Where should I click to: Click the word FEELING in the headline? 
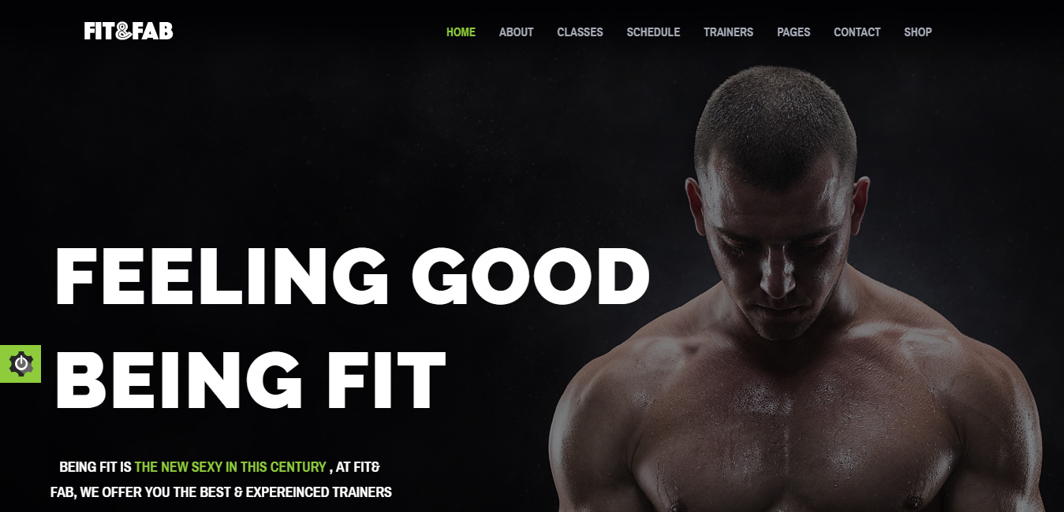click(222, 276)
